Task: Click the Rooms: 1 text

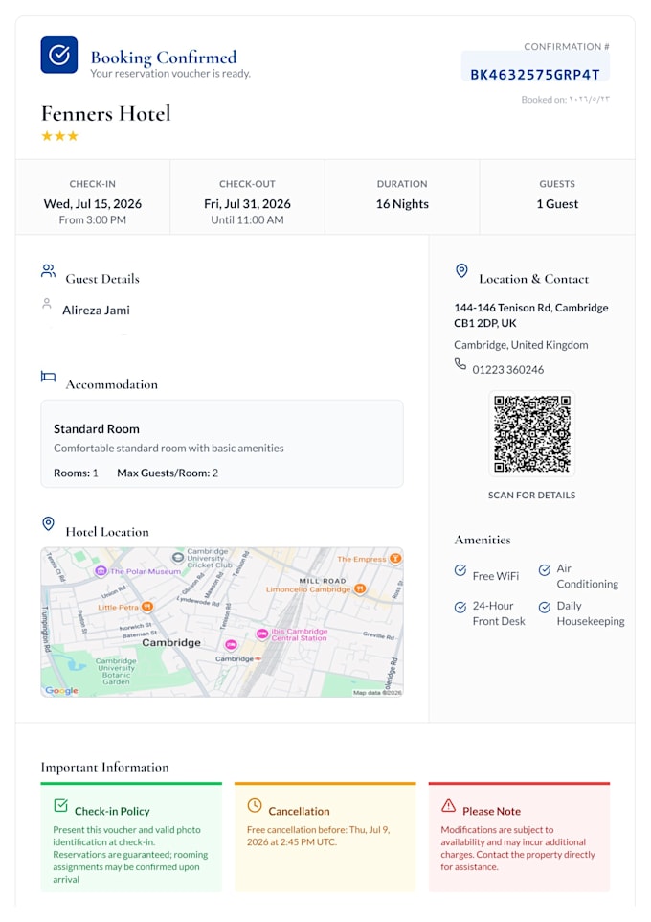Action: click(76, 473)
